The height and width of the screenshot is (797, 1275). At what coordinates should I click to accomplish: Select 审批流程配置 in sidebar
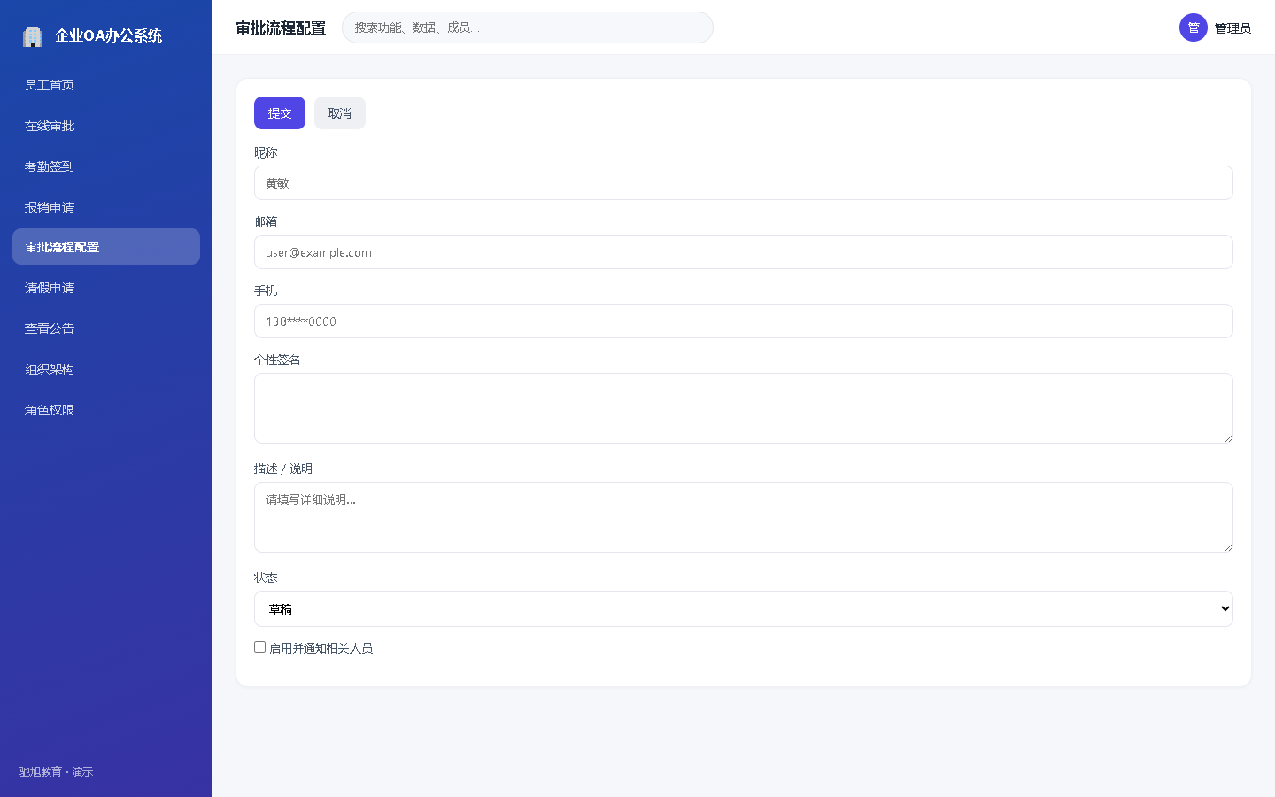[x=106, y=247]
